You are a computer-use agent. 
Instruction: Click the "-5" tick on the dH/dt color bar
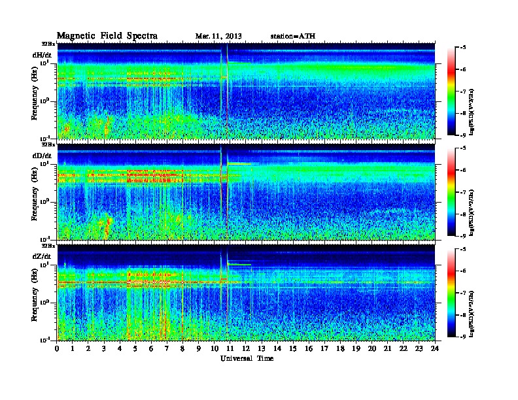click(x=463, y=47)
